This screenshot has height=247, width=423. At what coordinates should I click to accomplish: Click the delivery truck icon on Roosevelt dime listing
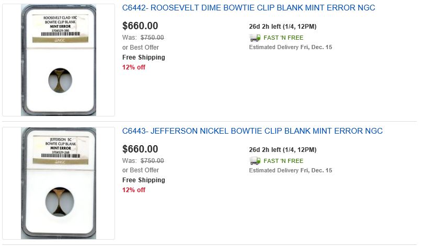pos(255,38)
